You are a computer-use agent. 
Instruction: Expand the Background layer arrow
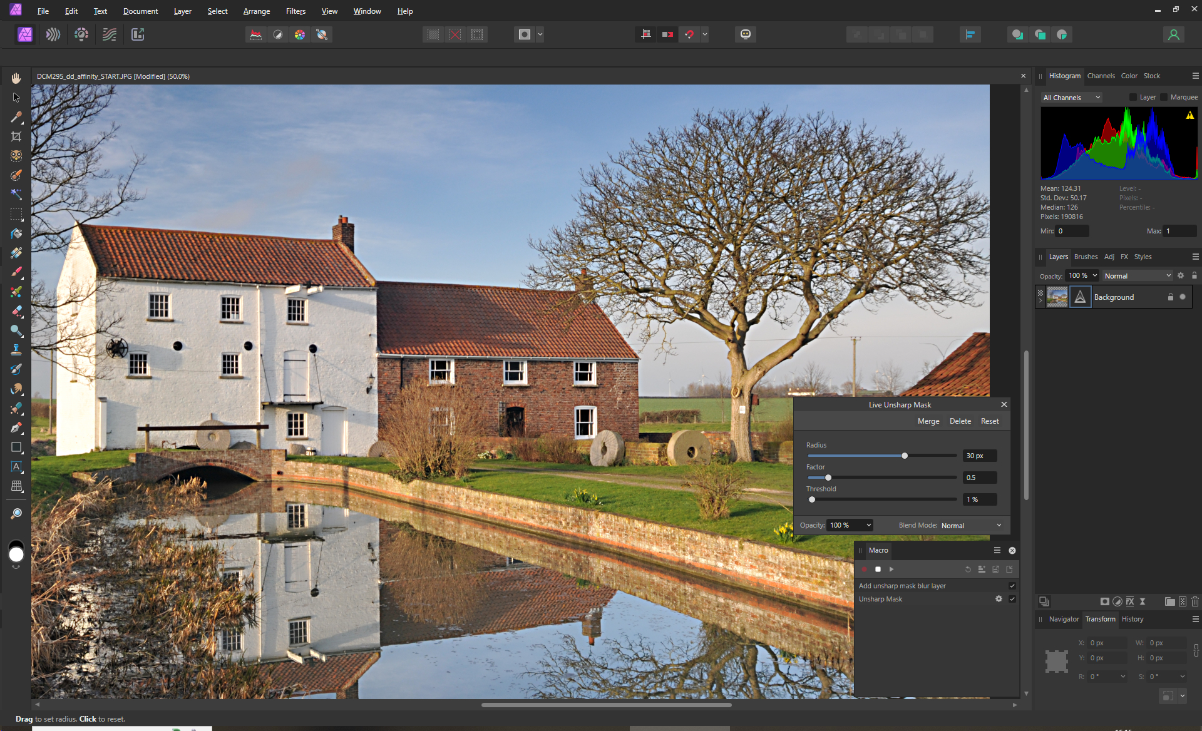(1040, 300)
